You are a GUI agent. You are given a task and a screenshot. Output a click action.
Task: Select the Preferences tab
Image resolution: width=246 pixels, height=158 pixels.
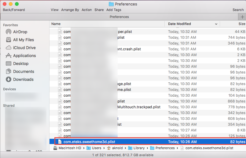(x=119, y=17)
